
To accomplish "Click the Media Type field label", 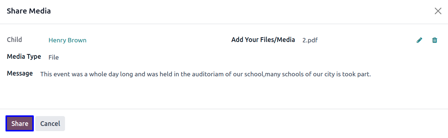I will tap(24, 57).
